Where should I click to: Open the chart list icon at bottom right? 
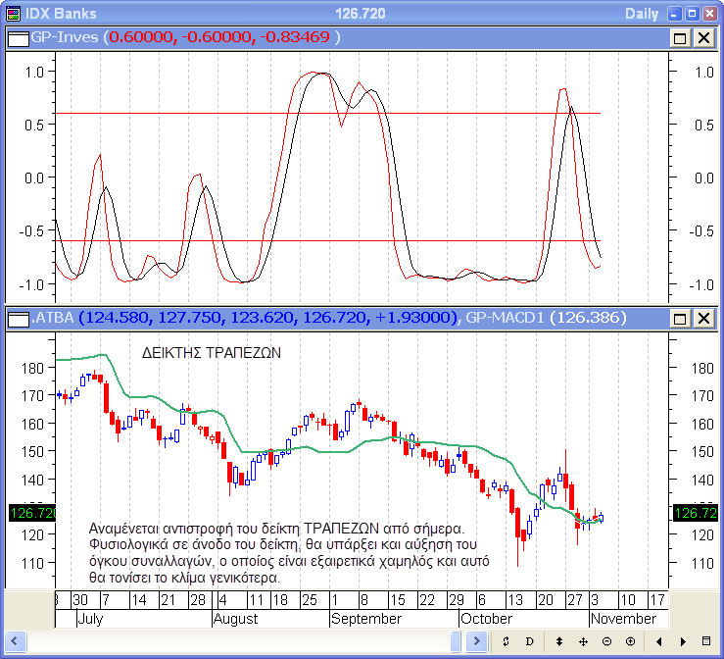(x=706, y=641)
